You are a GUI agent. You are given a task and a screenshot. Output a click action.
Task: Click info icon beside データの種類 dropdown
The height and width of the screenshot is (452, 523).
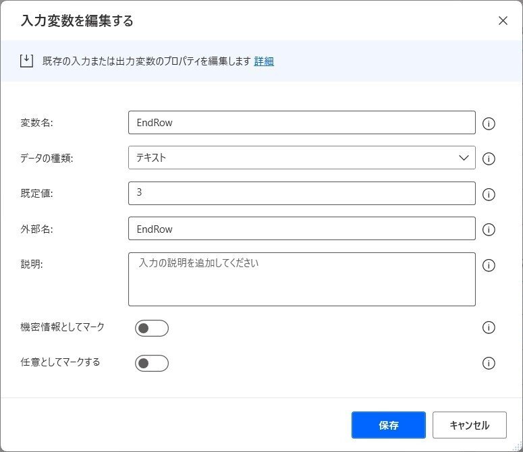point(489,159)
